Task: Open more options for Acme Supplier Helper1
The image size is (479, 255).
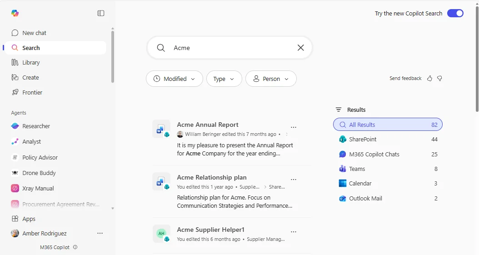Action: pos(294,231)
